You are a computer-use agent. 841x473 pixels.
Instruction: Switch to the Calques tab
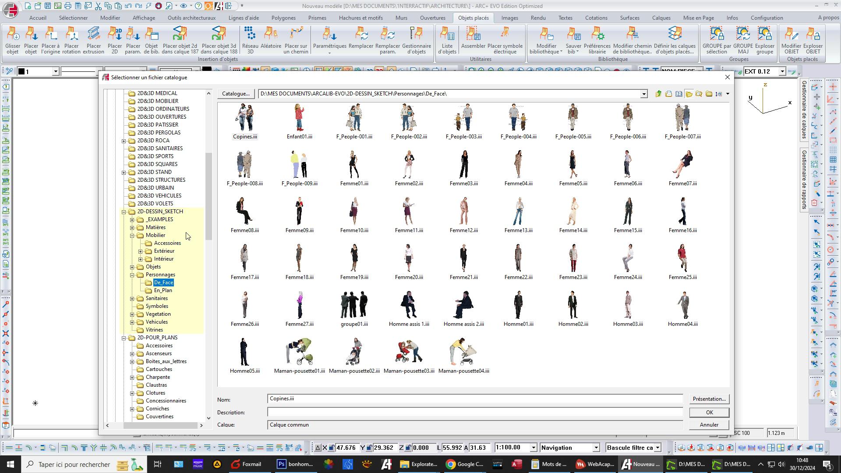661,18
